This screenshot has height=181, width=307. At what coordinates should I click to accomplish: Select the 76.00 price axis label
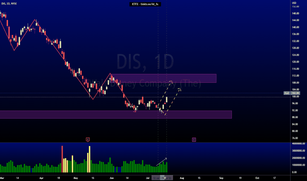[x=295, y=138]
